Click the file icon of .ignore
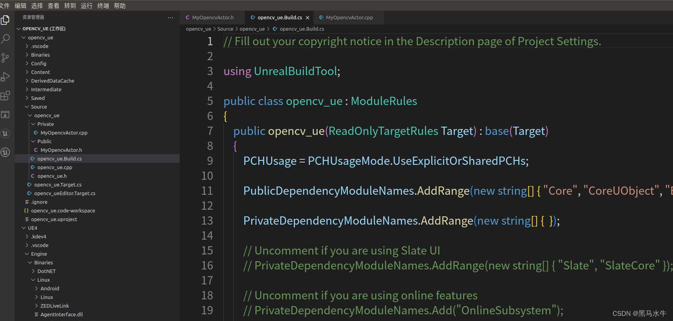673x321 pixels. (x=27, y=202)
